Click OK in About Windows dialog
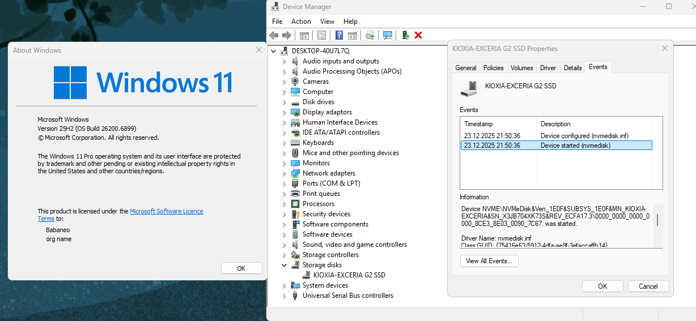The height and width of the screenshot is (321, 696). (241, 268)
